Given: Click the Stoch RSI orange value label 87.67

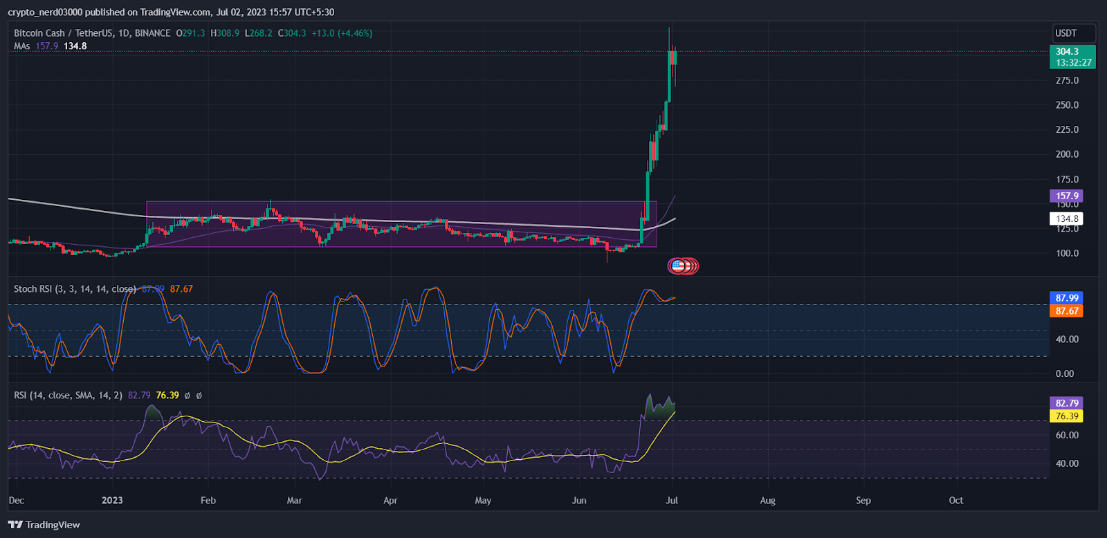Looking at the screenshot, I should click(x=1066, y=310).
